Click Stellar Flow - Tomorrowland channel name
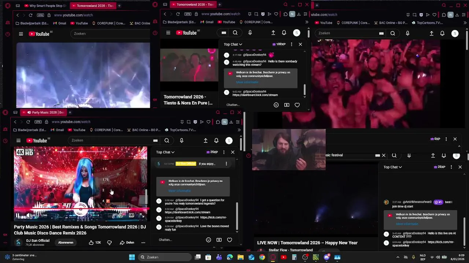469x263 pixels. pos(291,250)
